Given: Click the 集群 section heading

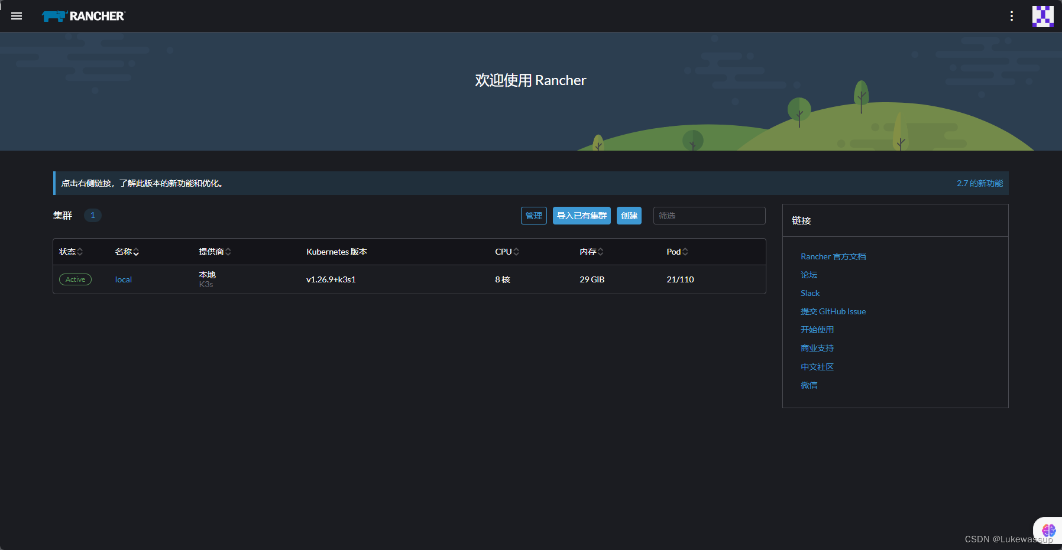Looking at the screenshot, I should 63,215.
